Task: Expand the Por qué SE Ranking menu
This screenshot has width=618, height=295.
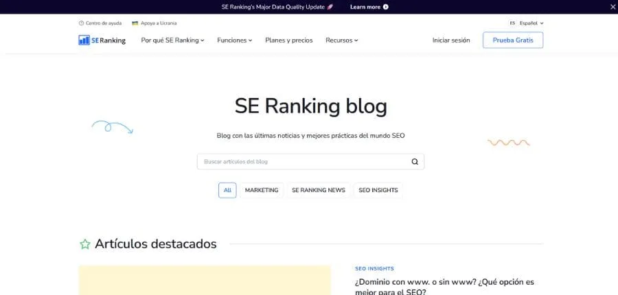Action: 172,40
